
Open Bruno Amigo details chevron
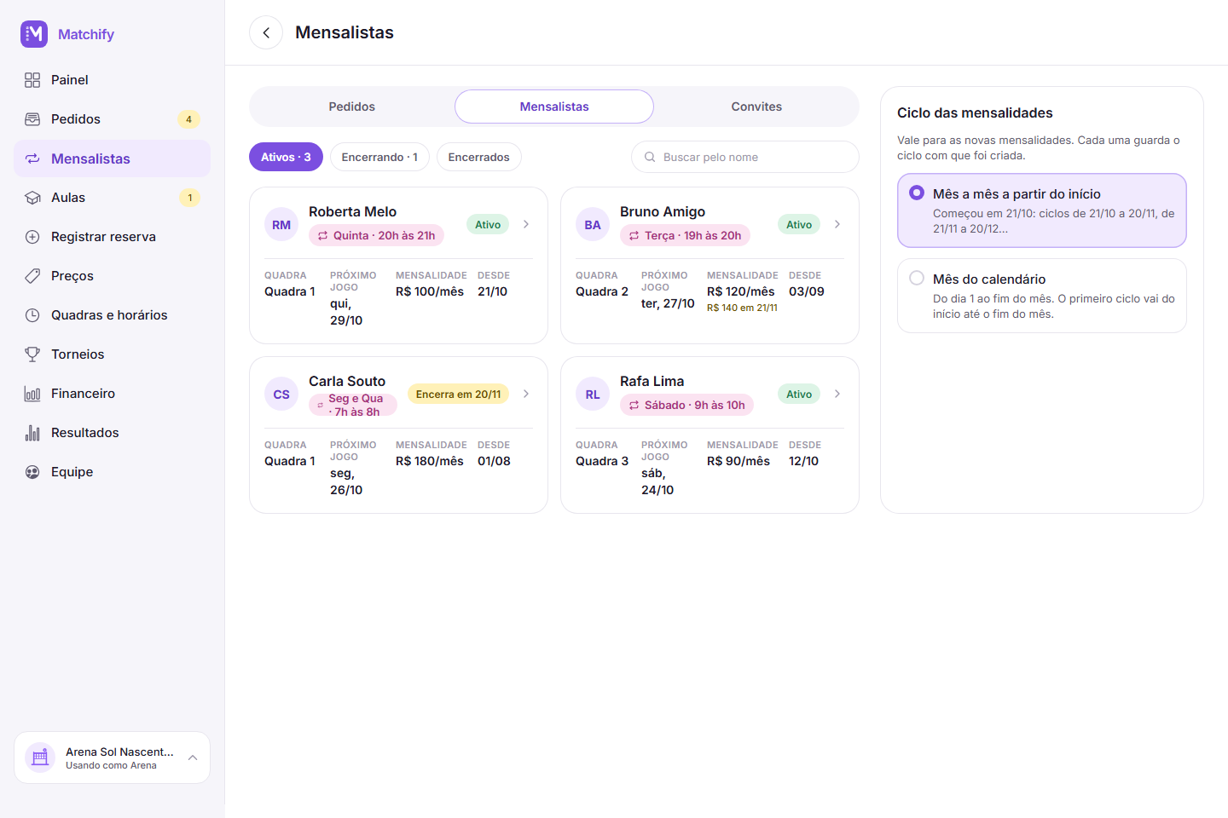[x=837, y=224]
